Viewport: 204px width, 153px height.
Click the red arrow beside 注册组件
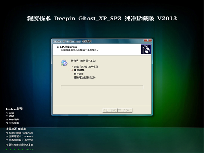pyautogui.click(x=72, y=70)
